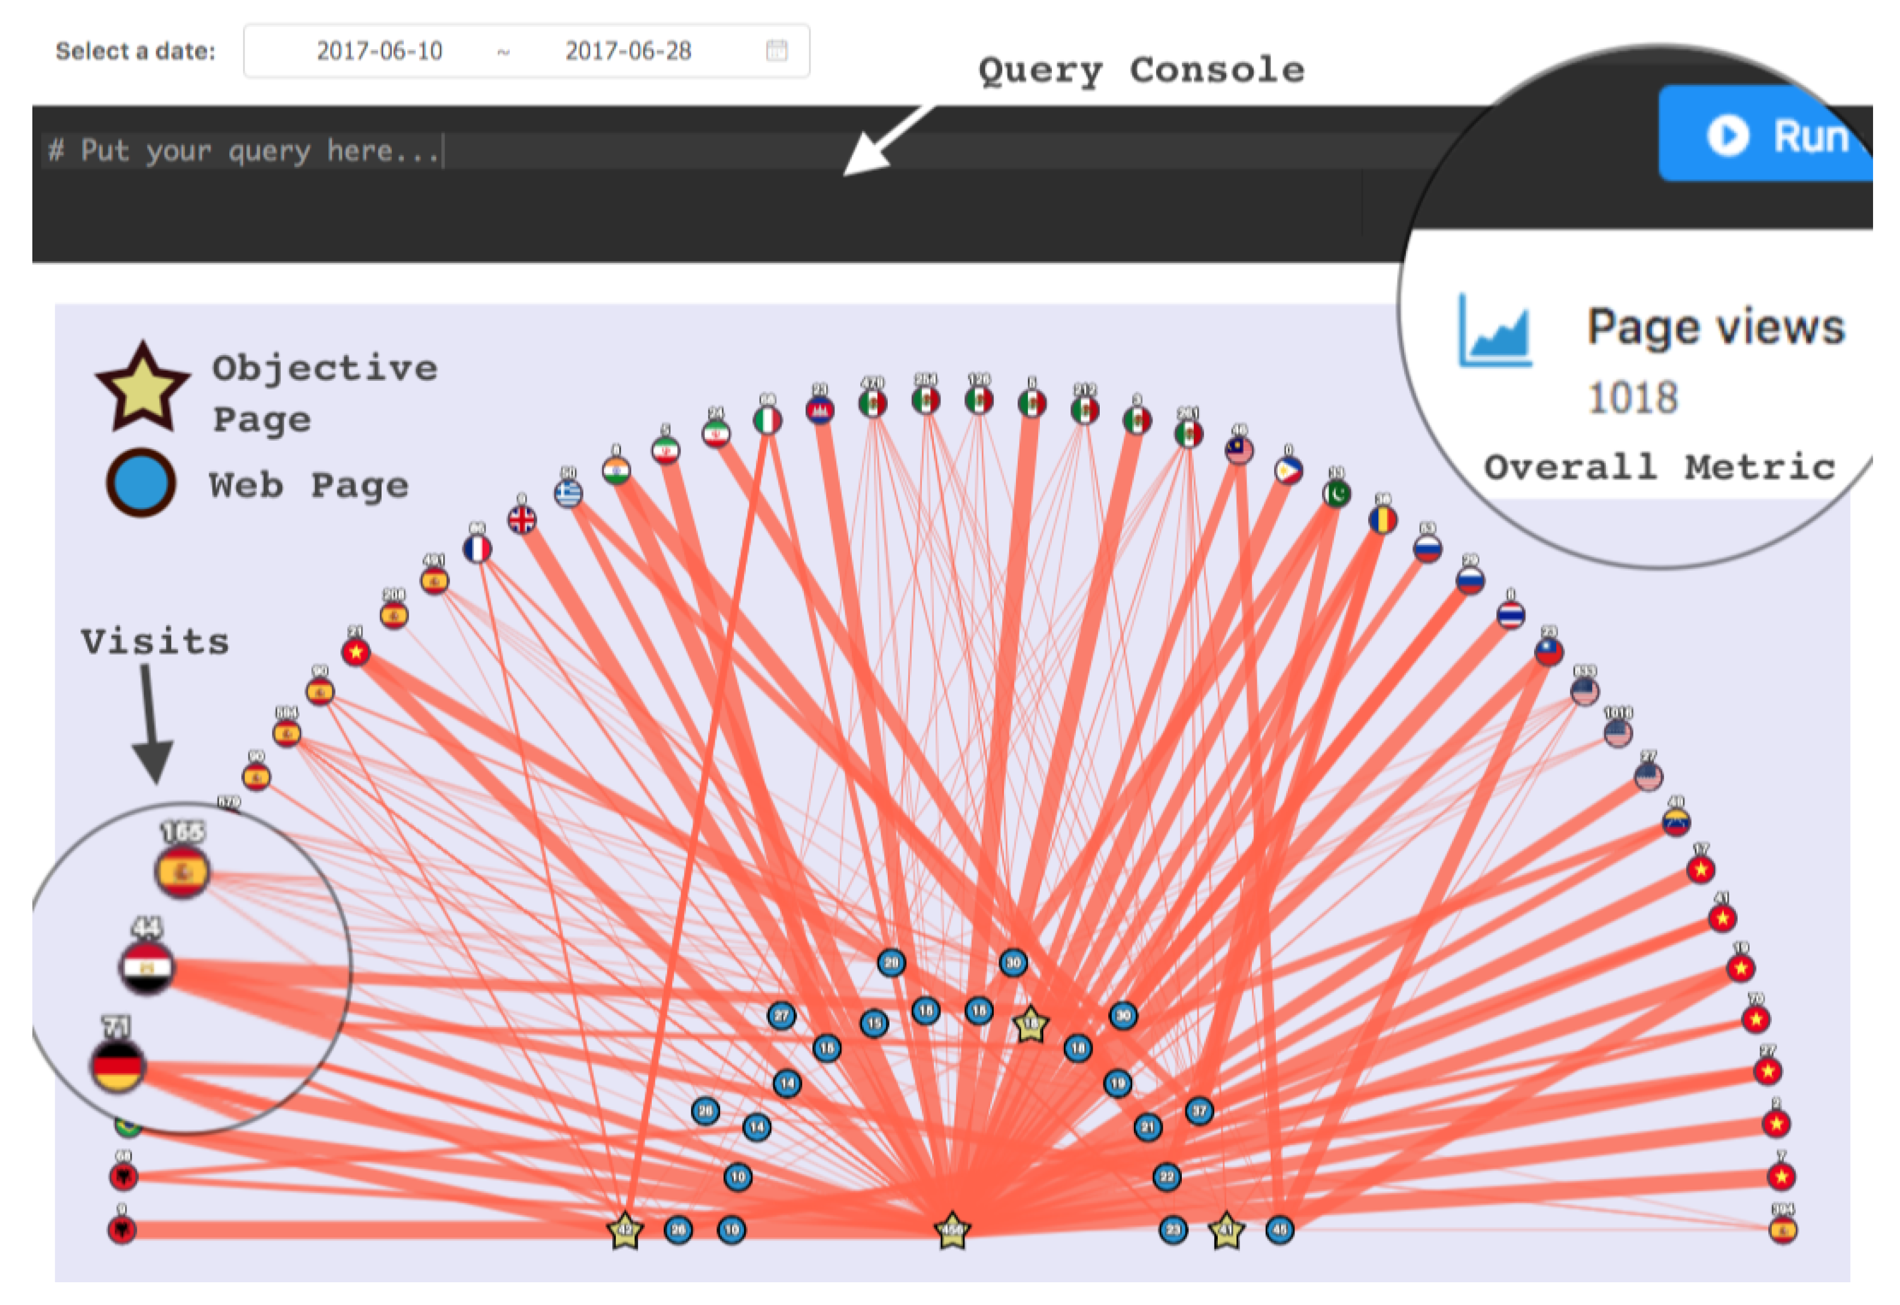
Task: Click the Germany flag node with 71 visits
Action: coord(118,1065)
